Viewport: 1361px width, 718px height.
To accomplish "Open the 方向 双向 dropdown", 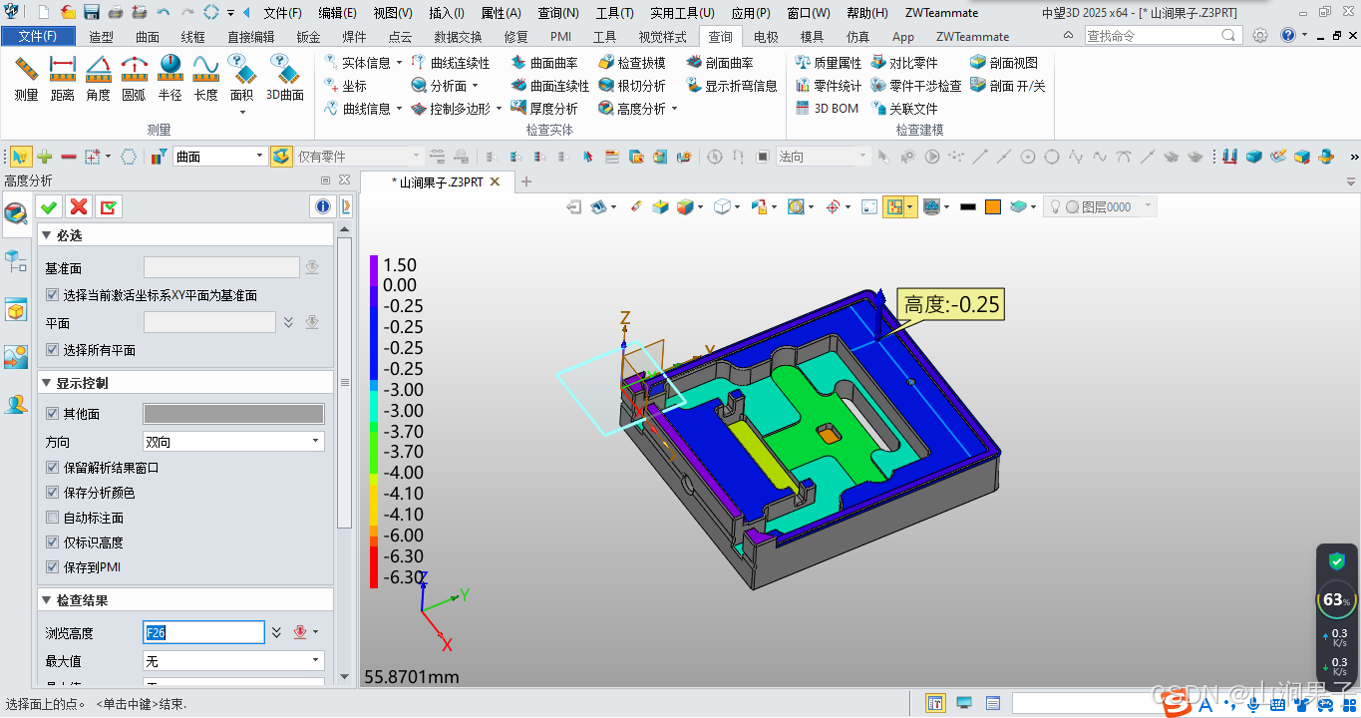I will tap(234, 442).
